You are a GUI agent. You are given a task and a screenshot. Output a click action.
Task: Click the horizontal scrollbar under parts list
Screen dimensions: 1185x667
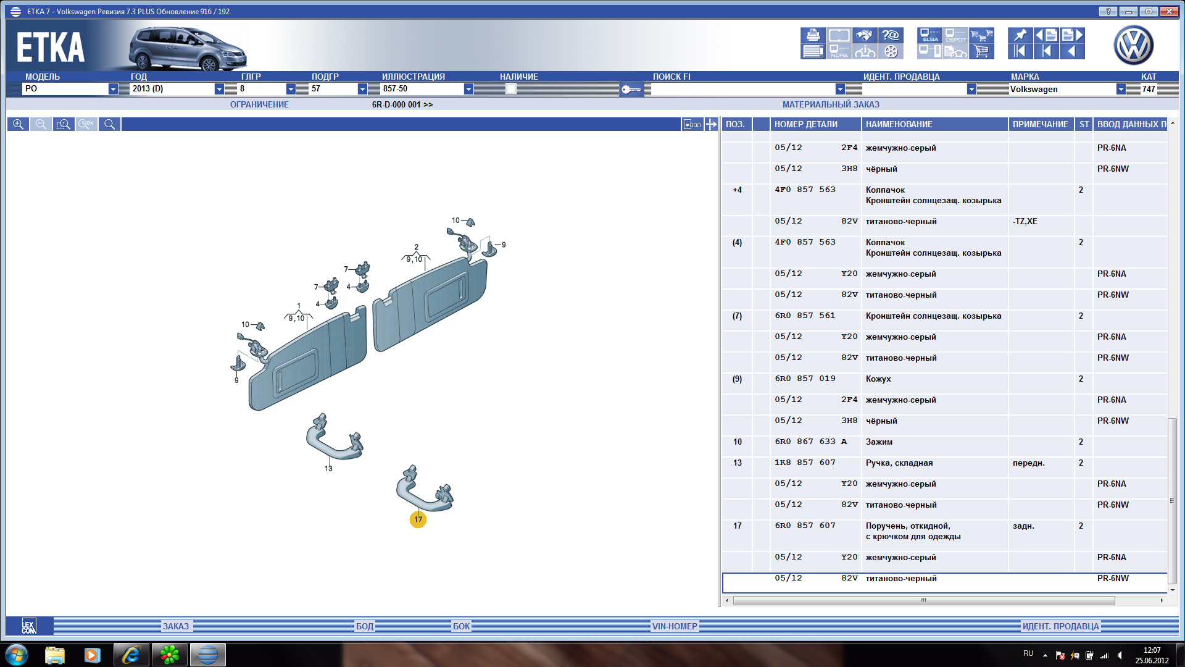(x=923, y=600)
